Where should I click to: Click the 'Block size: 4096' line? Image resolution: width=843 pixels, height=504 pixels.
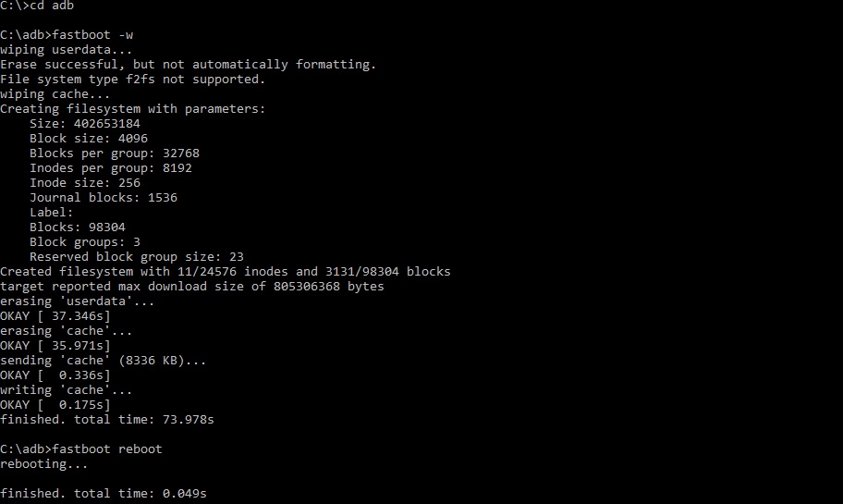pyautogui.click(x=89, y=139)
